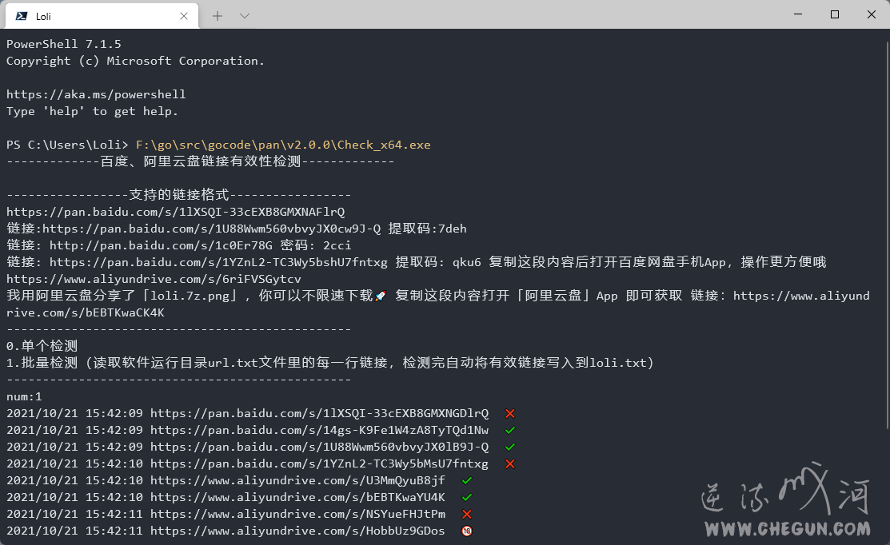The width and height of the screenshot is (890, 545).
Task: Maximize the terminal window
Action: (834, 14)
